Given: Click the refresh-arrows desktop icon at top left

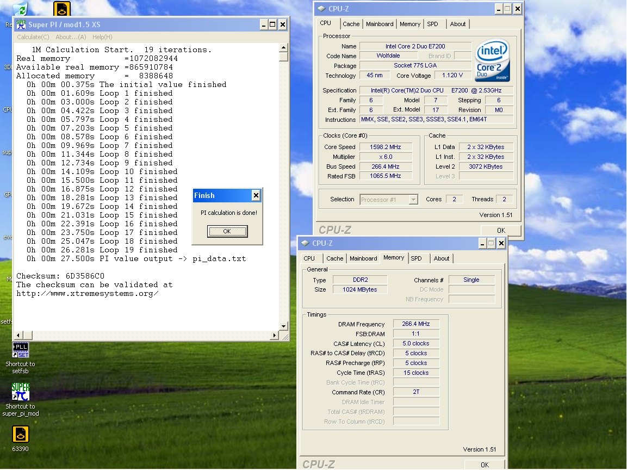Looking at the screenshot, I should 20,8.
